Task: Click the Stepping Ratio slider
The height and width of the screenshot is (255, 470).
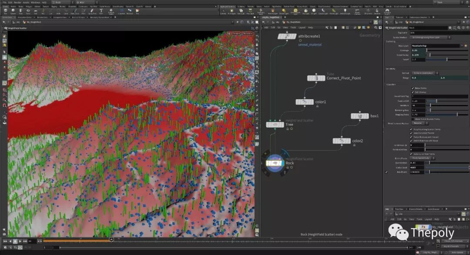Action: tap(446, 115)
